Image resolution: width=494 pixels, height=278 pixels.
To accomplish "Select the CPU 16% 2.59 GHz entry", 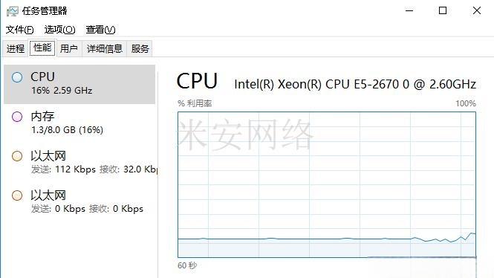I will [79, 84].
